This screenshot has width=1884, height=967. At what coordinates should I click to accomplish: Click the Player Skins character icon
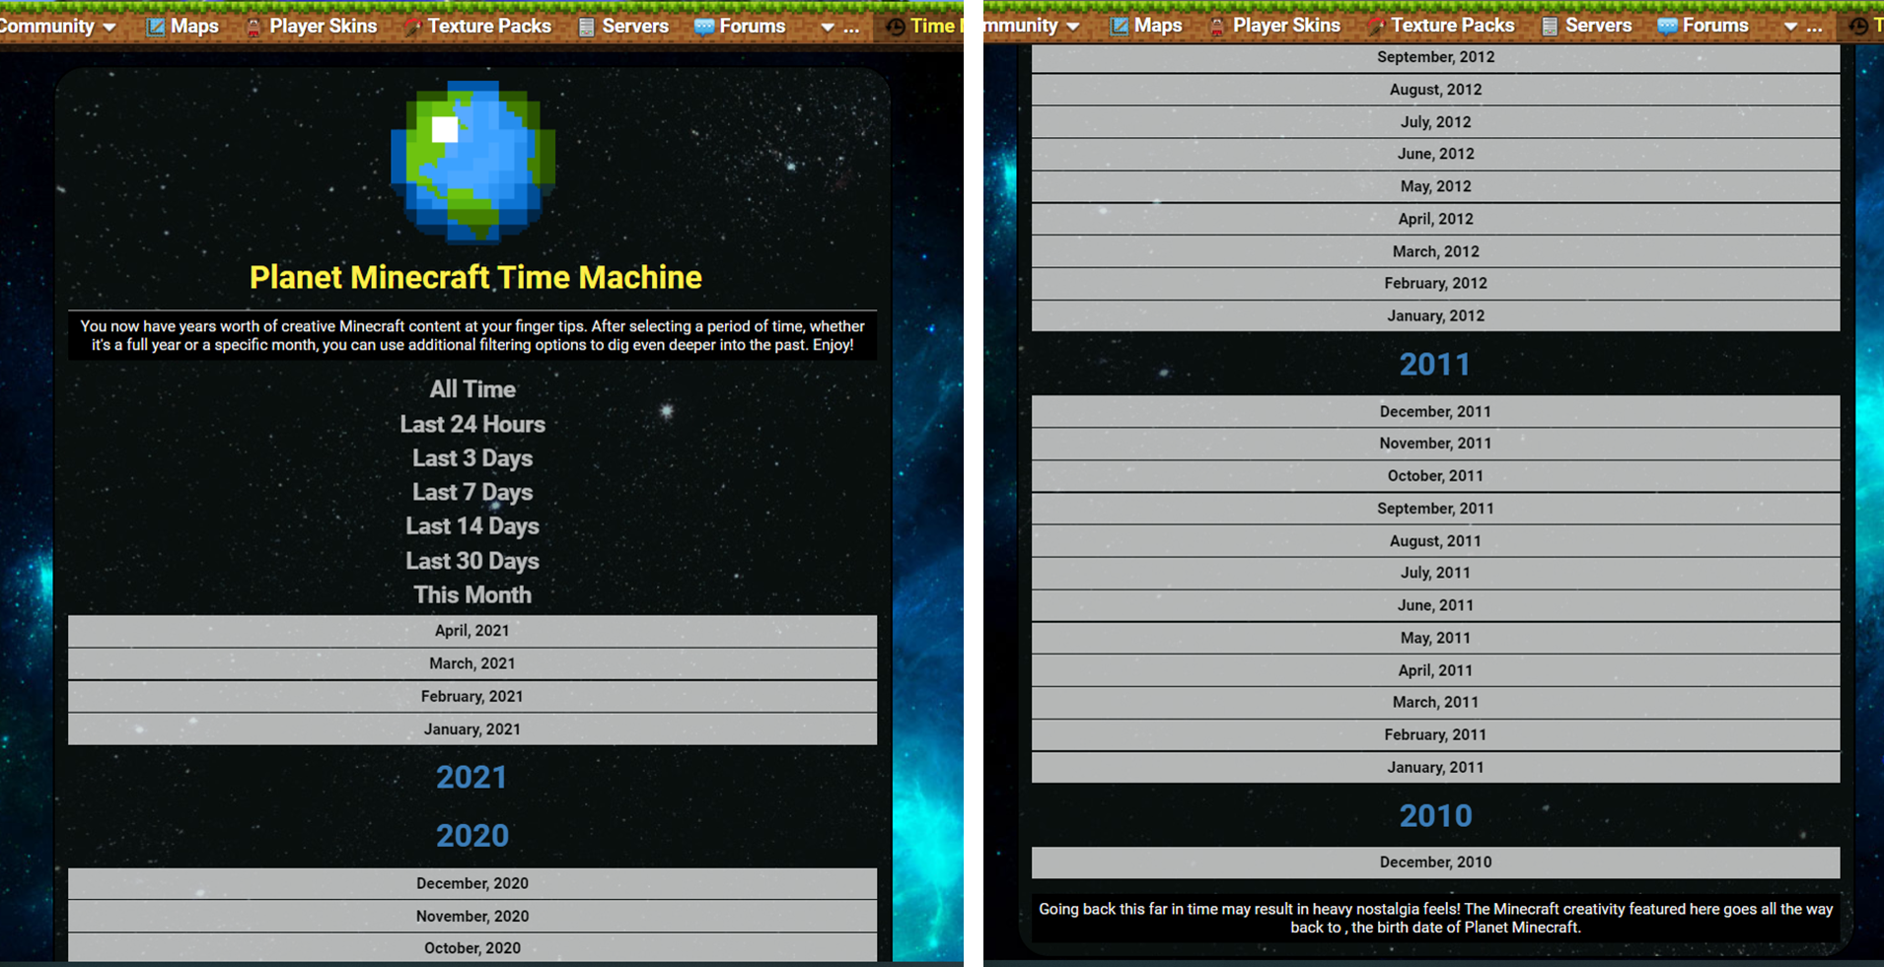pos(254,26)
